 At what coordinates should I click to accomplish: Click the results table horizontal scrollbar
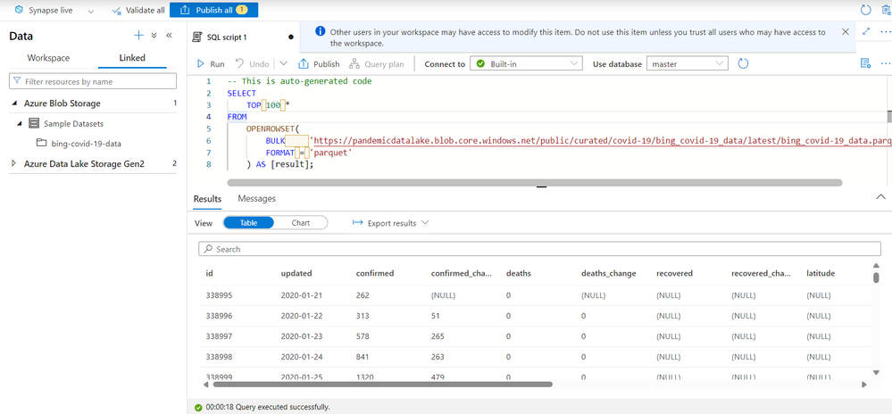(x=382, y=385)
